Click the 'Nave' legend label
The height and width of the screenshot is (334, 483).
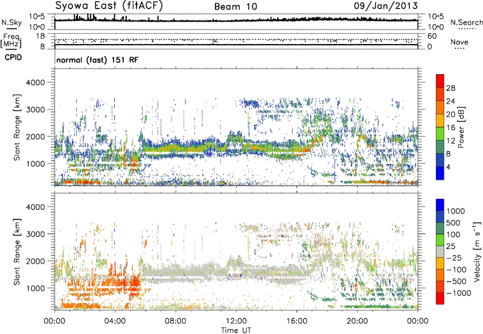point(459,42)
